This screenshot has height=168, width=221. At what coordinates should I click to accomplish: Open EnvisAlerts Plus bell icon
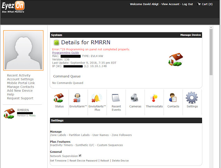[x=97, y=98]
